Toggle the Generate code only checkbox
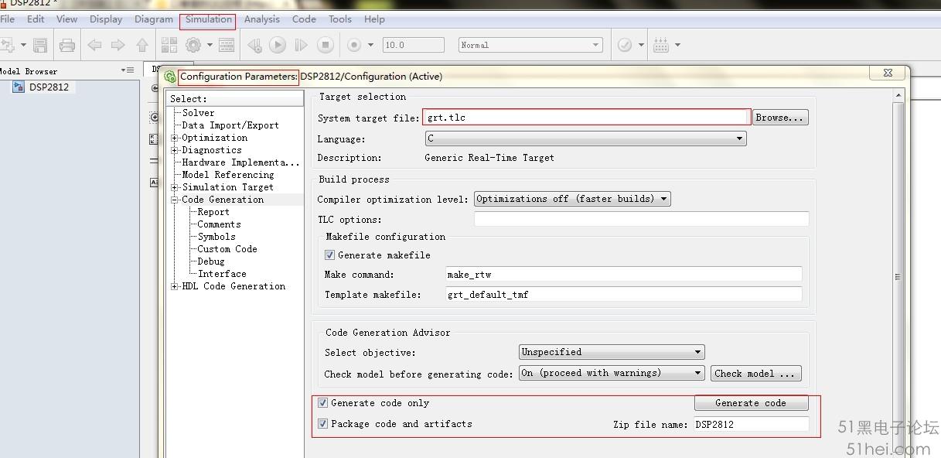Screen dimensions: 941x458 pos(323,403)
